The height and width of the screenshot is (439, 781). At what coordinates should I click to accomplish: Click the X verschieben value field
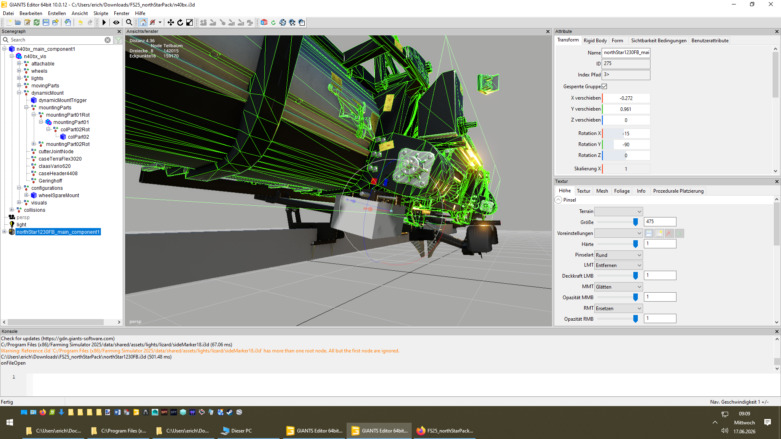click(x=626, y=98)
